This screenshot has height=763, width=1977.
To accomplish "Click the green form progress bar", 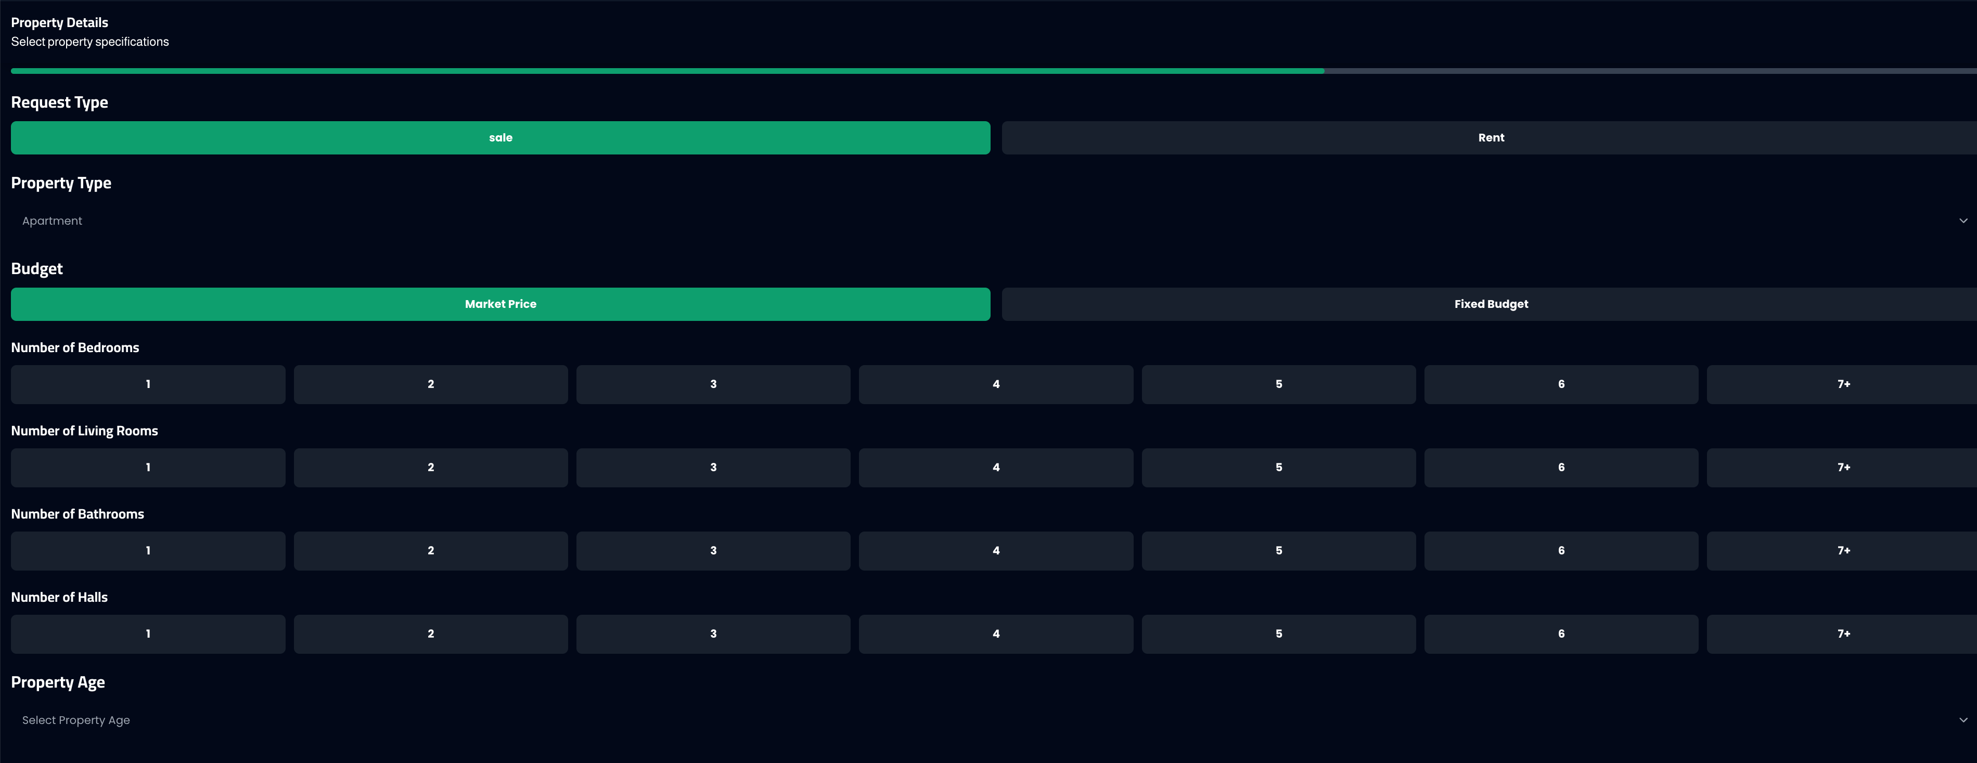I will point(667,71).
